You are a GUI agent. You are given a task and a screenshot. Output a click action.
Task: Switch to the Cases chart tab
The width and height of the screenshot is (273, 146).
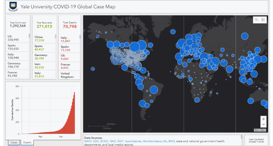pos(14,142)
